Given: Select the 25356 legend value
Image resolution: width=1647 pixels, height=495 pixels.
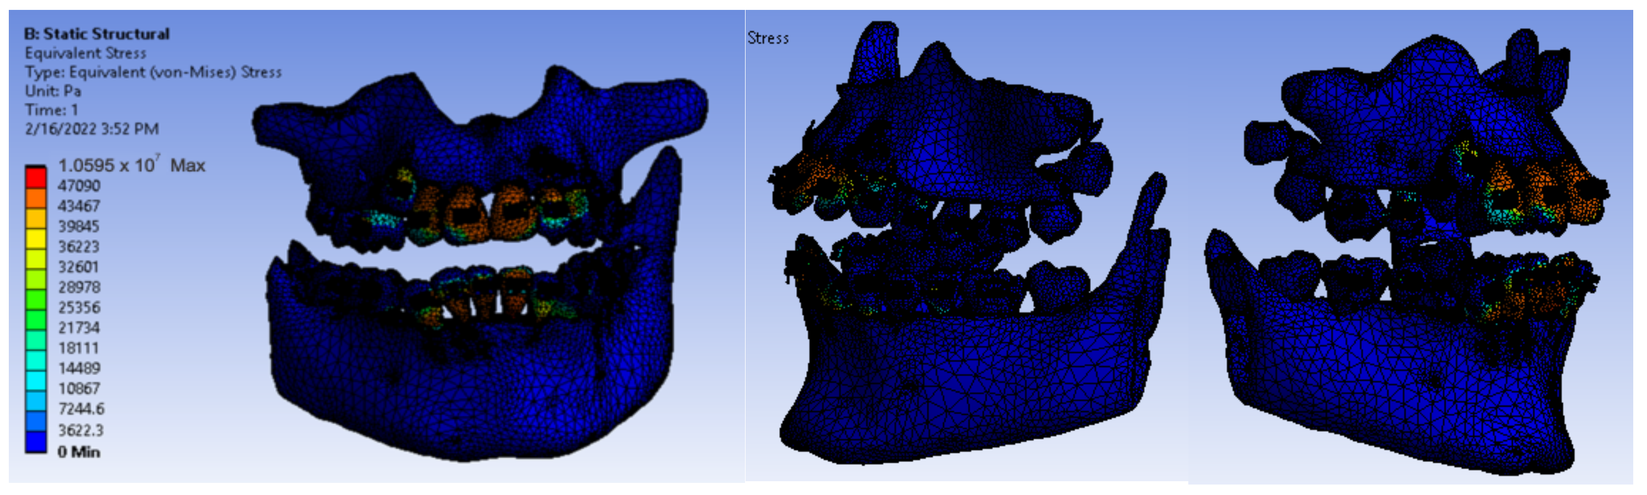Looking at the screenshot, I should (x=79, y=308).
